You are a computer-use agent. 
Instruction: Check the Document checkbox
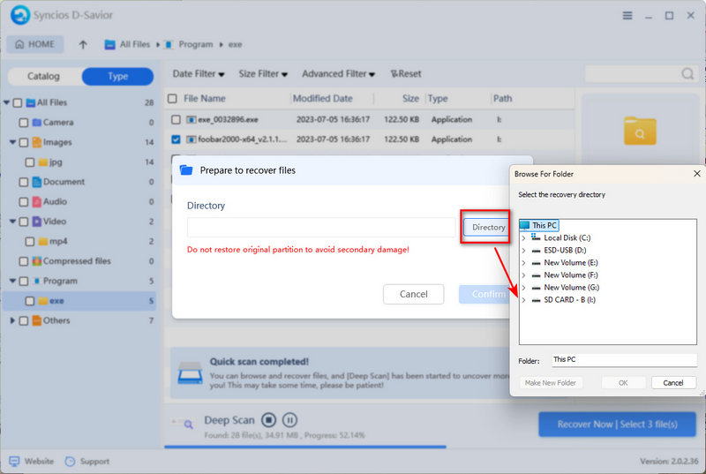(24, 182)
